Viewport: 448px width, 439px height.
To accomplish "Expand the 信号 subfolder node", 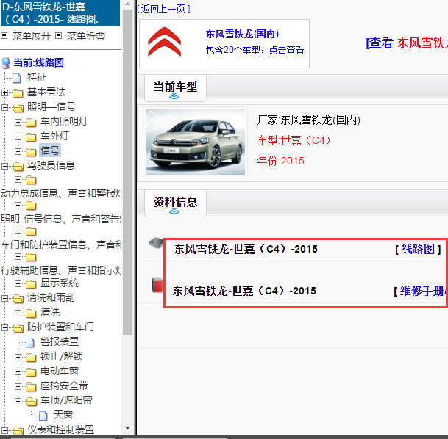I will point(18,151).
